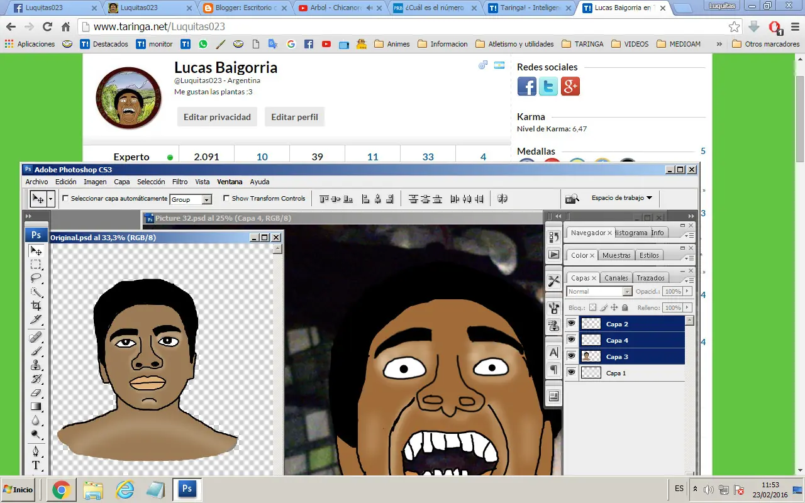Viewport: 805px width, 503px height.
Task: Open the Filtro menu
Action: (x=180, y=182)
